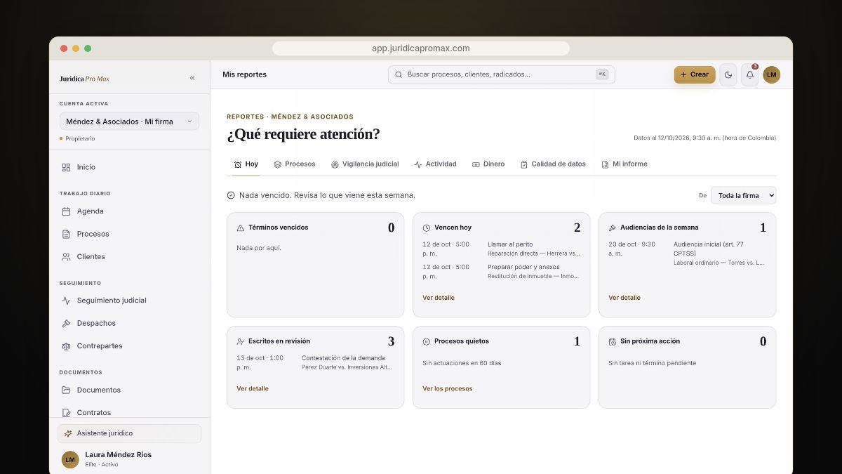The image size is (842, 474).
Task: Click Audiencia inicial (art. 77 CPTSS) entry
Action: [709, 249]
